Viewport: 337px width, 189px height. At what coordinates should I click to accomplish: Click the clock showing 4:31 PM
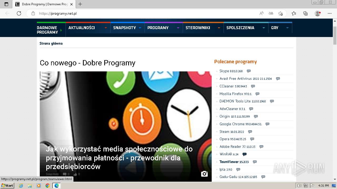pos(324,186)
